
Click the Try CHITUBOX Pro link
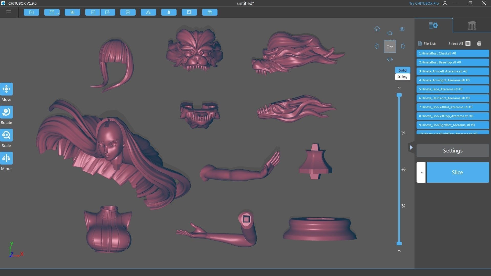[424, 3]
